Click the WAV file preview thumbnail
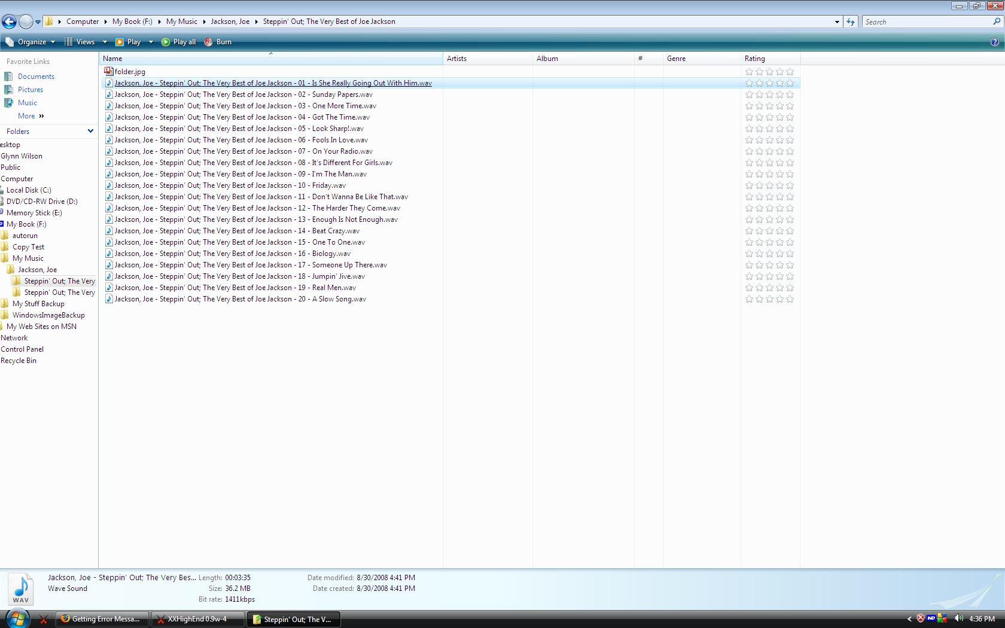 [x=21, y=589]
